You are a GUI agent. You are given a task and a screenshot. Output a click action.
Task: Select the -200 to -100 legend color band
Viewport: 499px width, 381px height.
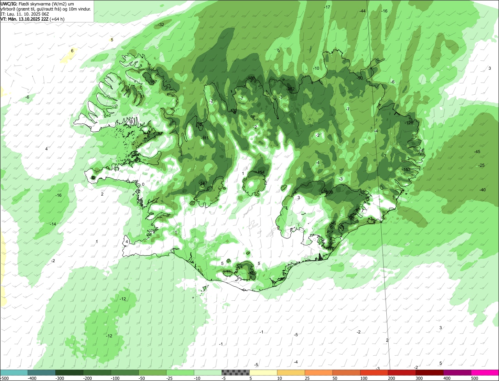pos(97,372)
